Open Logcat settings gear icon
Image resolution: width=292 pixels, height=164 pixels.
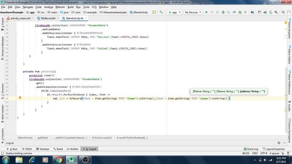pyautogui.click(x=279, y=143)
